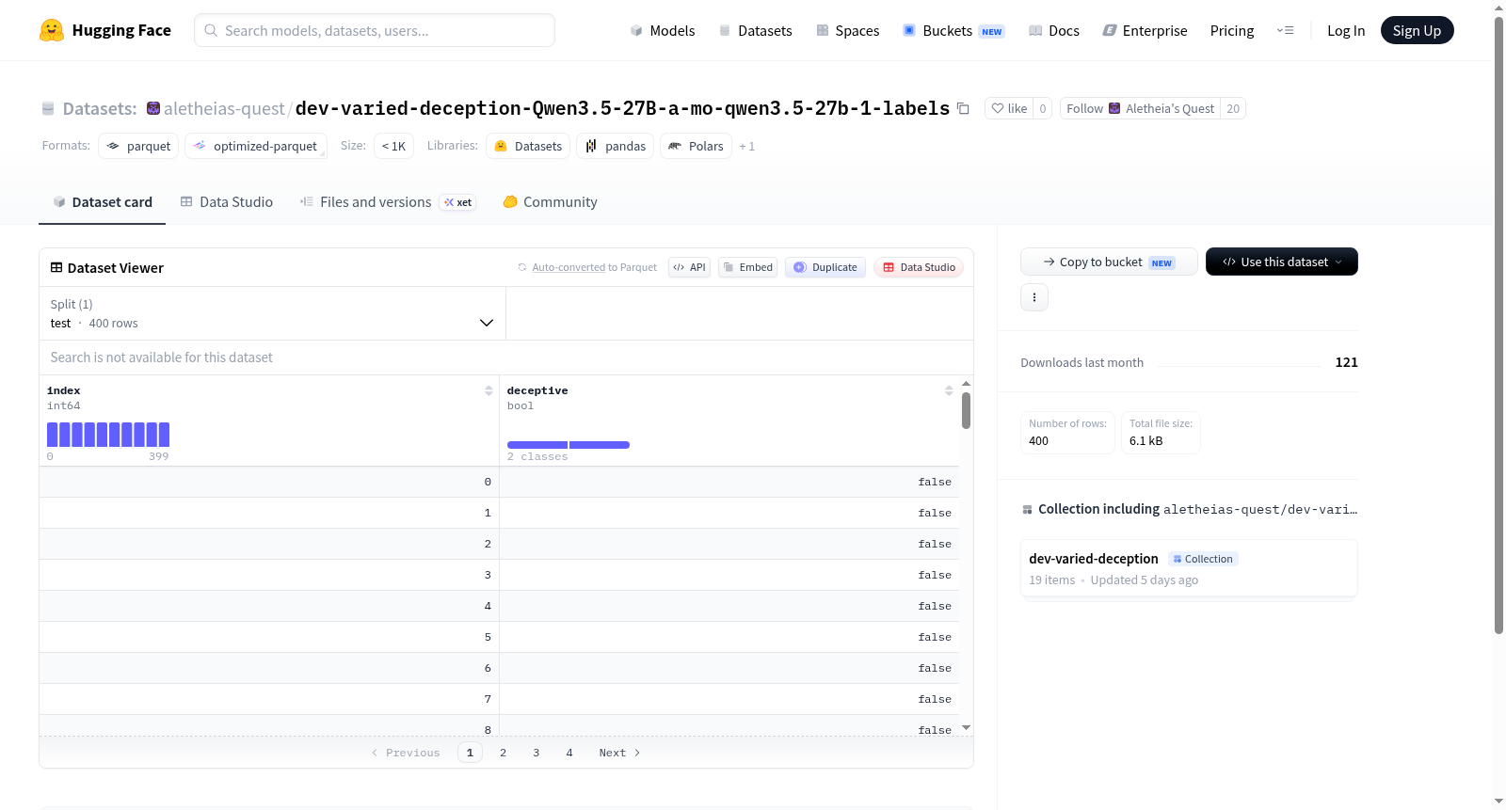Click row 3 false cell
The height and width of the screenshot is (810, 1506).
729,575
